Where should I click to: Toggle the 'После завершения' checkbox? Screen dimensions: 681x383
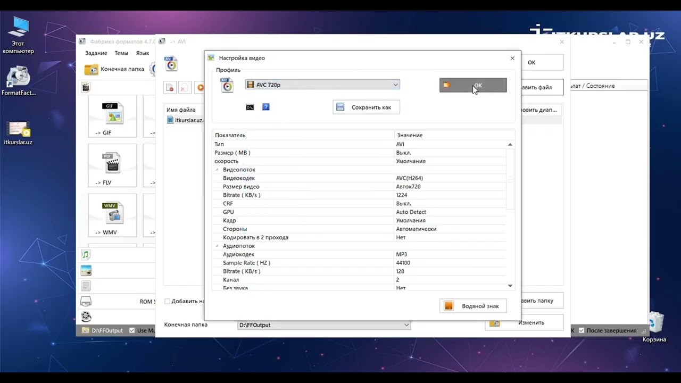[x=582, y=330]
